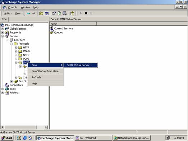Expand the IMAP4 protocol folder
The height and width of the screenshot is (141, 188).
click(16, 51)
